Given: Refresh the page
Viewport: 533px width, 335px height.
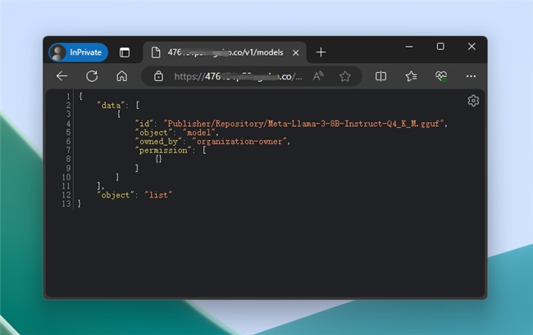Looking at the screenshot, I should coord(92,76).
